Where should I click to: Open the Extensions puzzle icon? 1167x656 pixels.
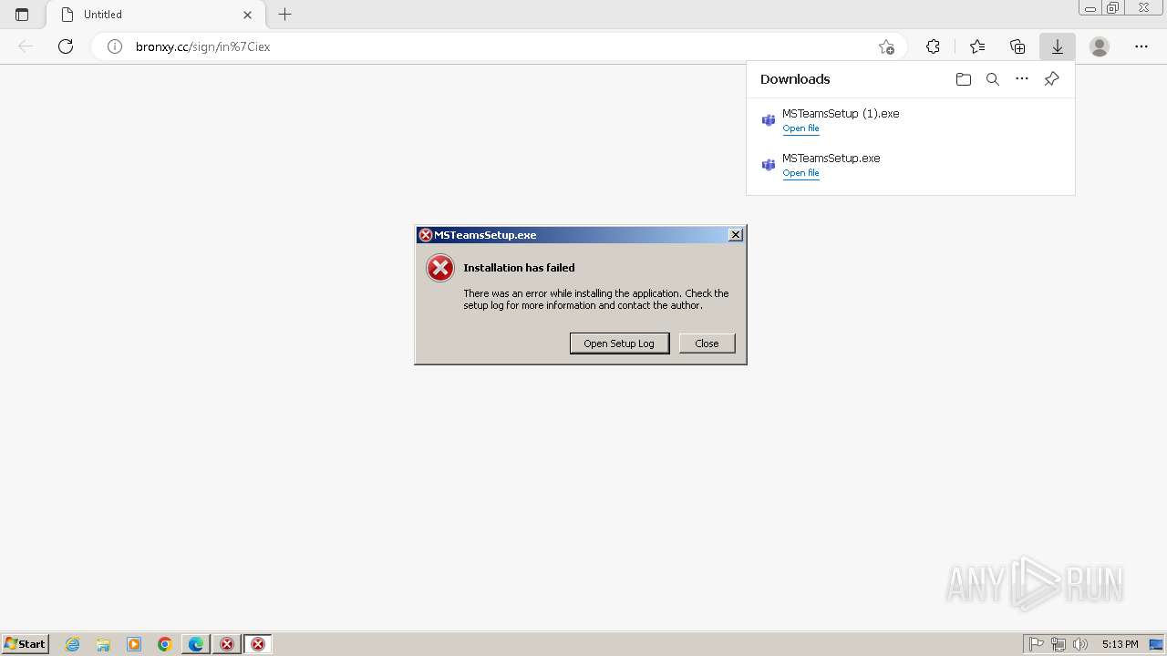point(933,46)
